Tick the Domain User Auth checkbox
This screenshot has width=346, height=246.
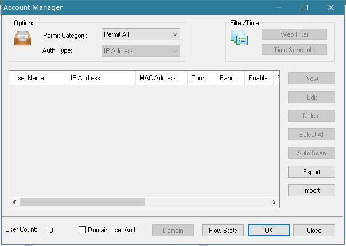tap(82, 230)
